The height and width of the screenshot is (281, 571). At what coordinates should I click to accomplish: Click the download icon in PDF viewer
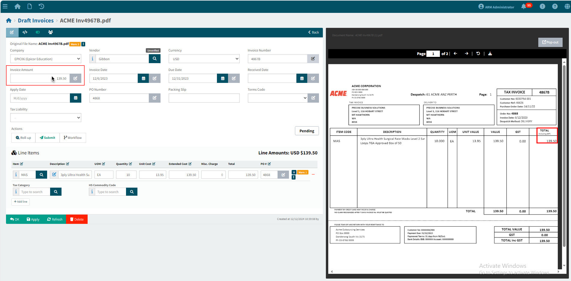(490, 54)
